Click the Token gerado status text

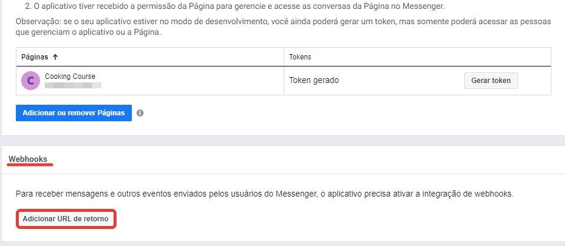(x=314, y=81)
